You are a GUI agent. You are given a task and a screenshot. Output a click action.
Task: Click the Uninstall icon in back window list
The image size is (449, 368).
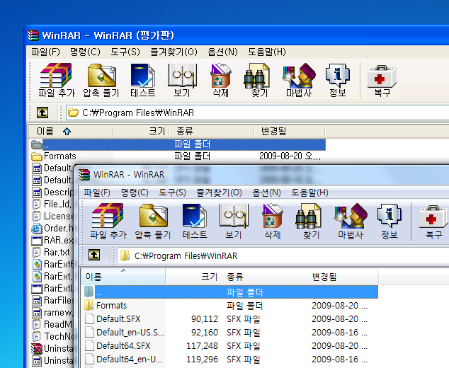pyautogui.click(x=37, y=349)
